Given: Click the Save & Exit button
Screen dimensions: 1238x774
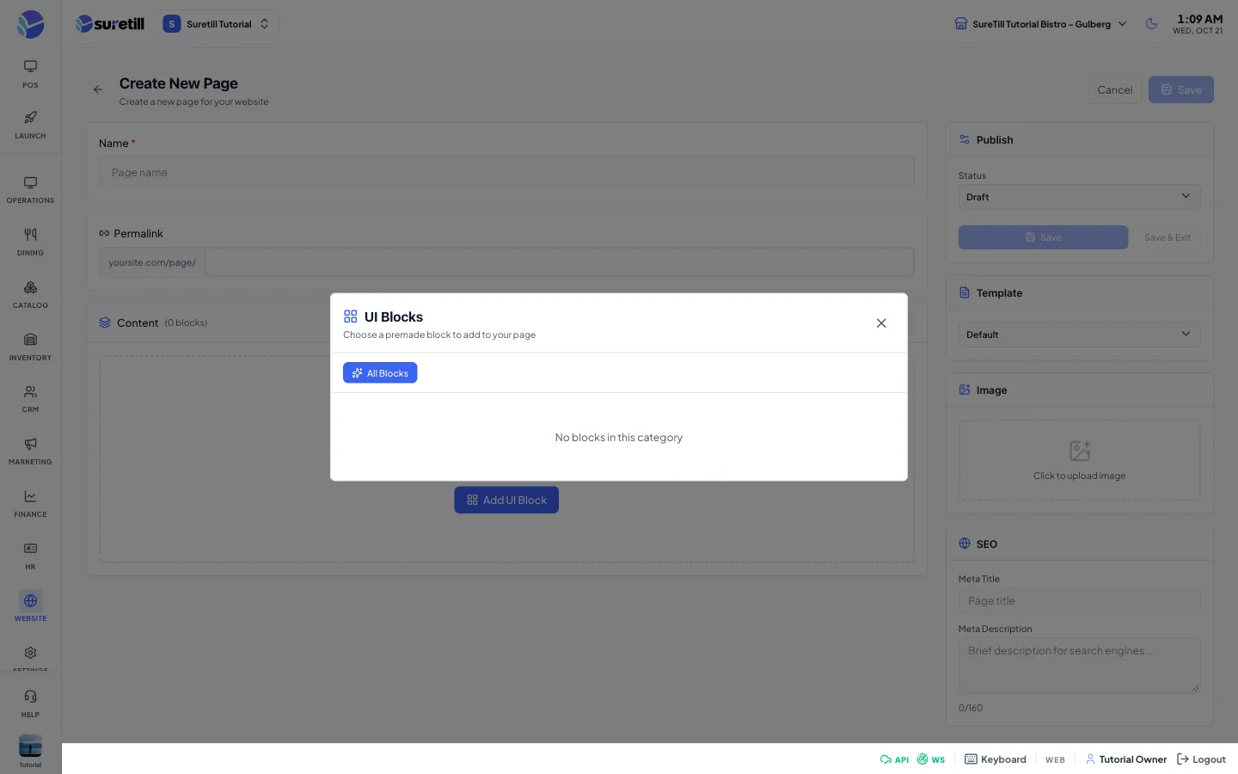Looking at the screenshot, I should coord(1168,237).
